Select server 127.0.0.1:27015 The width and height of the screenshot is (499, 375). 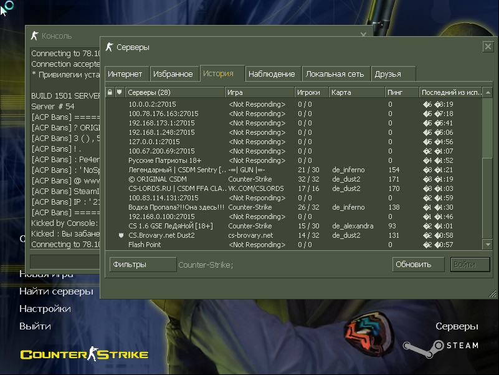pyautogui.click(x=154, y=142)
